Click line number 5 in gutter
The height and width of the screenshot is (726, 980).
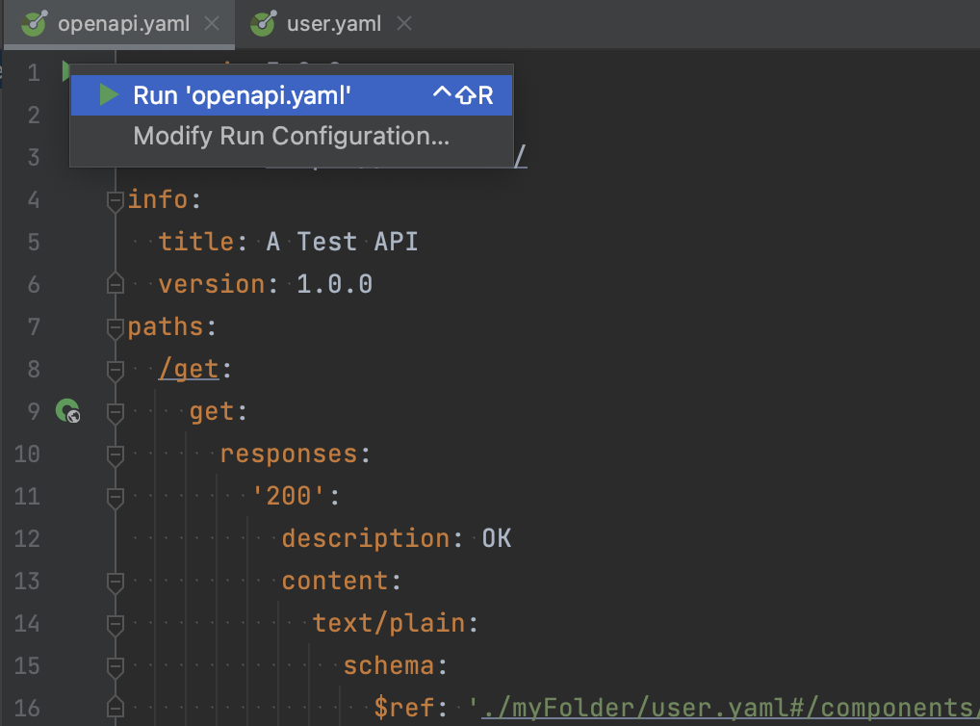tap(34, 242)
